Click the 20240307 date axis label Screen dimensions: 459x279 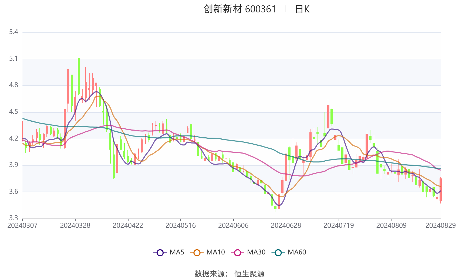22,225
